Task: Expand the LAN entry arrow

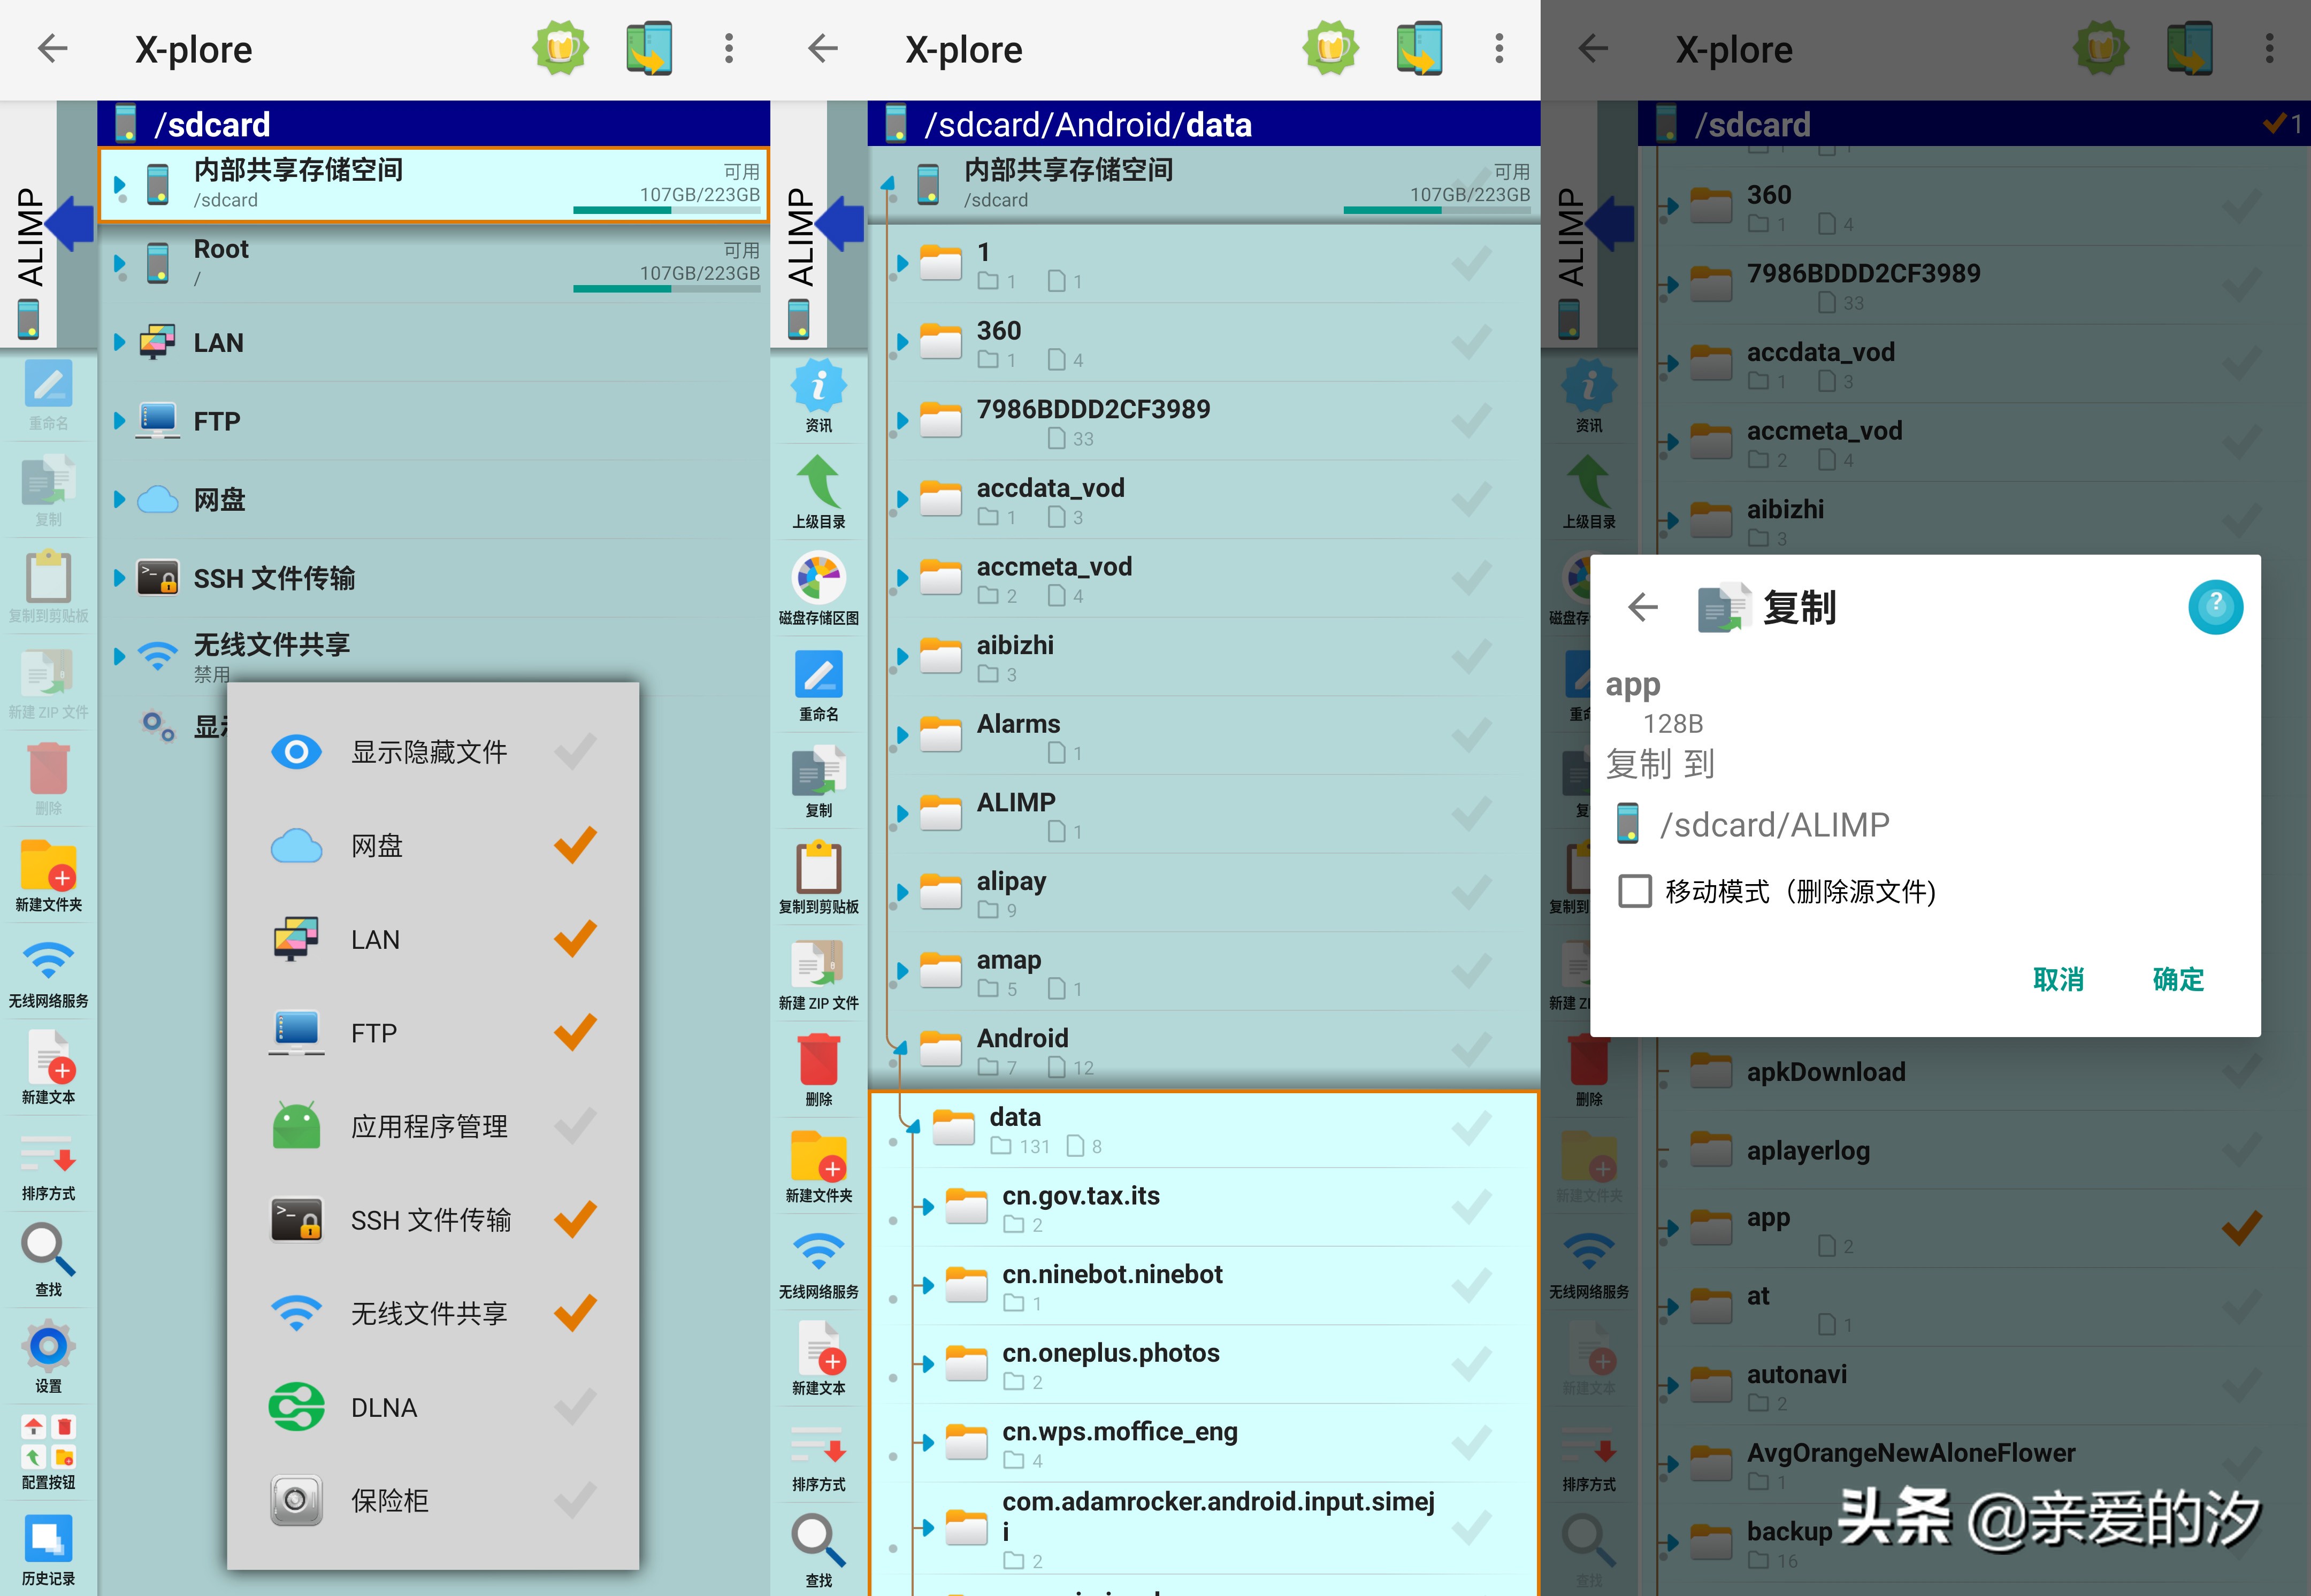Action: (x=119, y=343)
